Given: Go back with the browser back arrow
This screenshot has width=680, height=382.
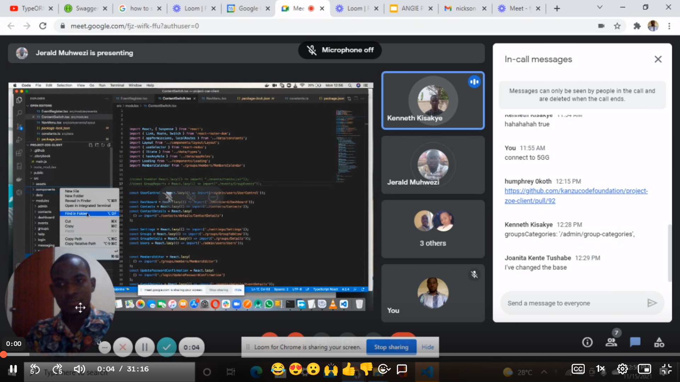Looking at the screenshot, I should (x=11, y=26).
